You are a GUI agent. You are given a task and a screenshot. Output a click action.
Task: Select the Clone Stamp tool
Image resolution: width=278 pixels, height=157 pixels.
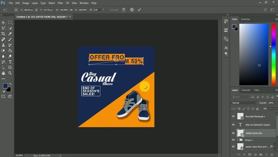click(3, 45)
